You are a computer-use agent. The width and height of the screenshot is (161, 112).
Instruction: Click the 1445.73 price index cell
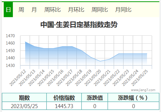tap(64, 106)
